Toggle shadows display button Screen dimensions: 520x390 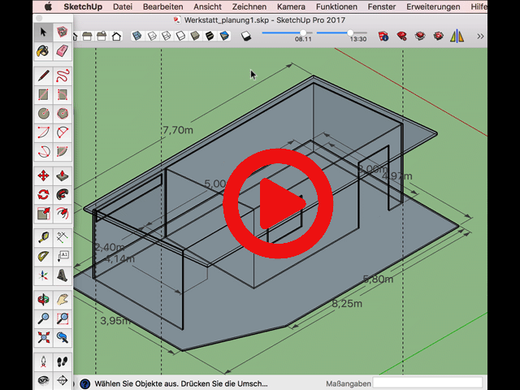(x=247, y=36)
